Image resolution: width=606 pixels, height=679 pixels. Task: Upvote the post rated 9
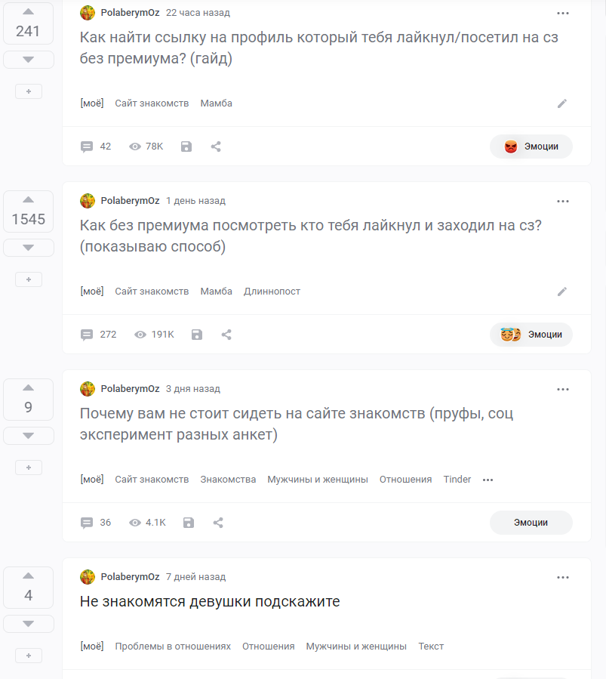(x=29, y=387)
